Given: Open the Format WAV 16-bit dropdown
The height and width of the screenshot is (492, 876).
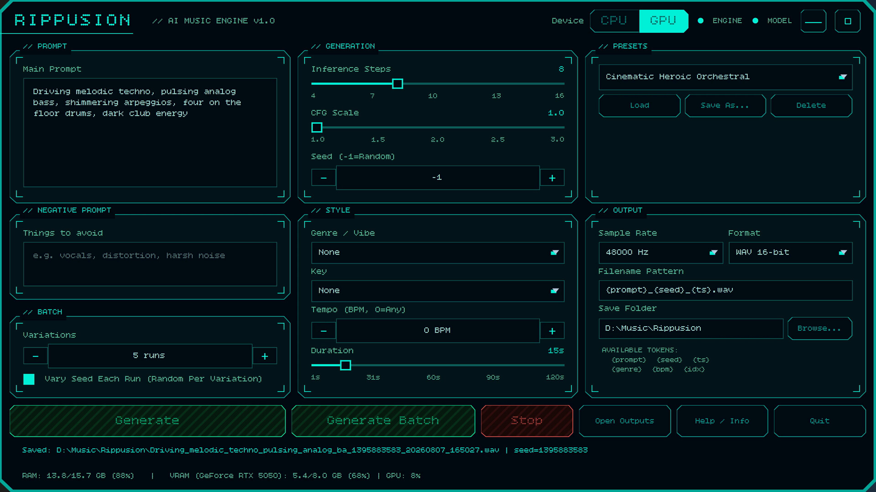Looking at the screenshot, I should (790, 253).
